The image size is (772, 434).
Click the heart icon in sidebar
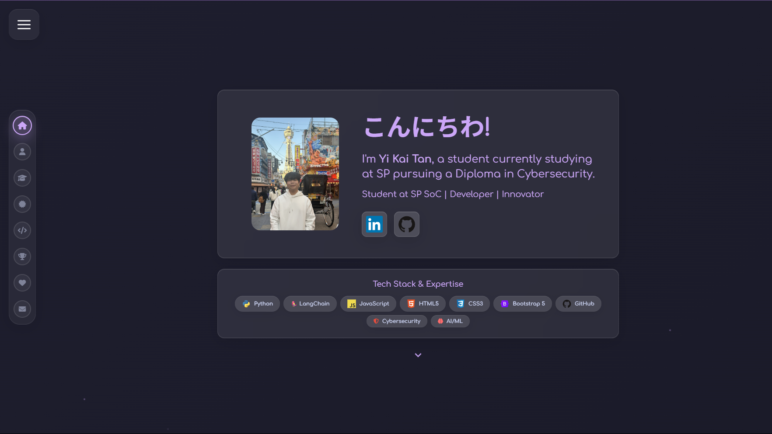pyautogui.click(x=22, y=283)
